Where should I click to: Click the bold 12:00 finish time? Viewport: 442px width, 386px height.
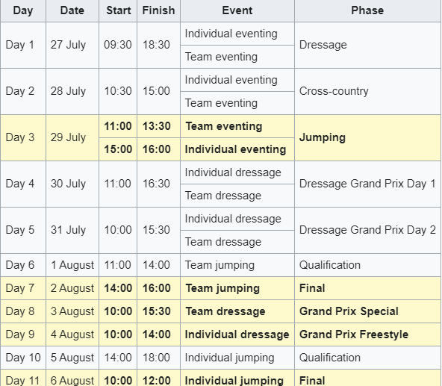click(159, 378)
